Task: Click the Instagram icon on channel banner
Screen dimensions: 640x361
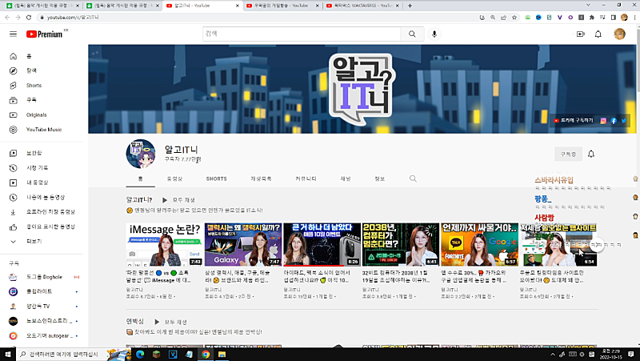Action: tap(603, 120)
